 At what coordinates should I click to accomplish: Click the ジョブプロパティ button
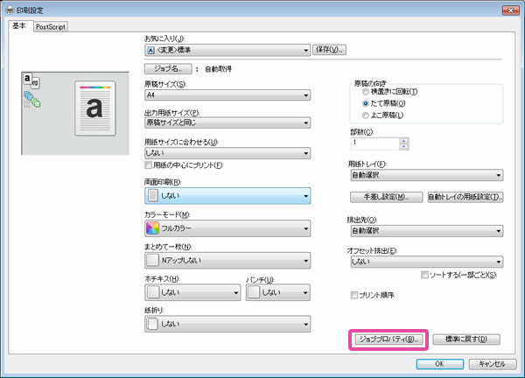pos(388,339)
